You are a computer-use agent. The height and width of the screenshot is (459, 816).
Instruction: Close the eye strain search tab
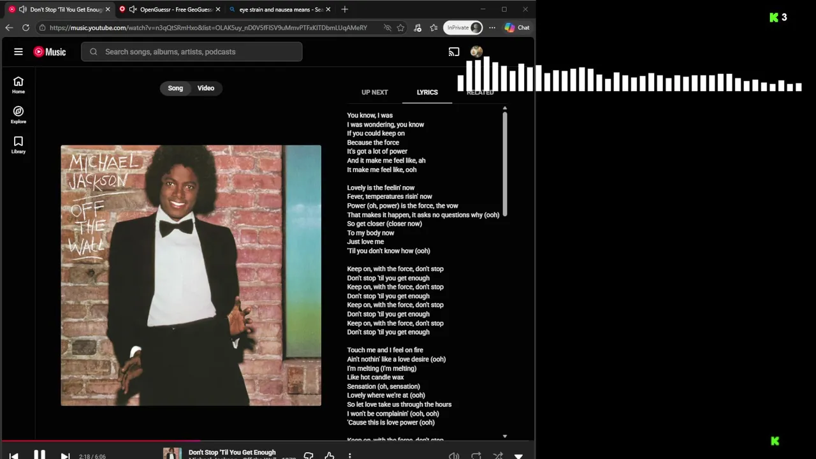(x=328, y=10)
